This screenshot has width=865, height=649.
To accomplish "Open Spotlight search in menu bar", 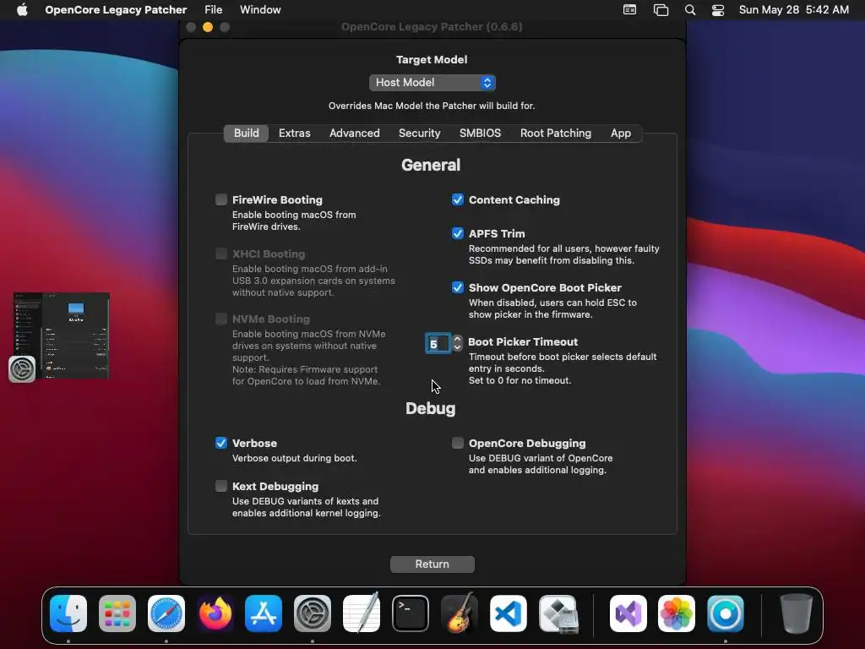I will tap(690, 10).
